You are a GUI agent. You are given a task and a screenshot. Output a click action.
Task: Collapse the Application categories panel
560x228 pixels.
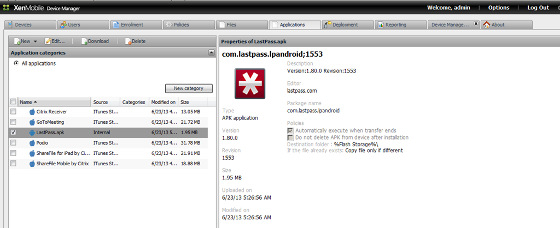[211, 53]
